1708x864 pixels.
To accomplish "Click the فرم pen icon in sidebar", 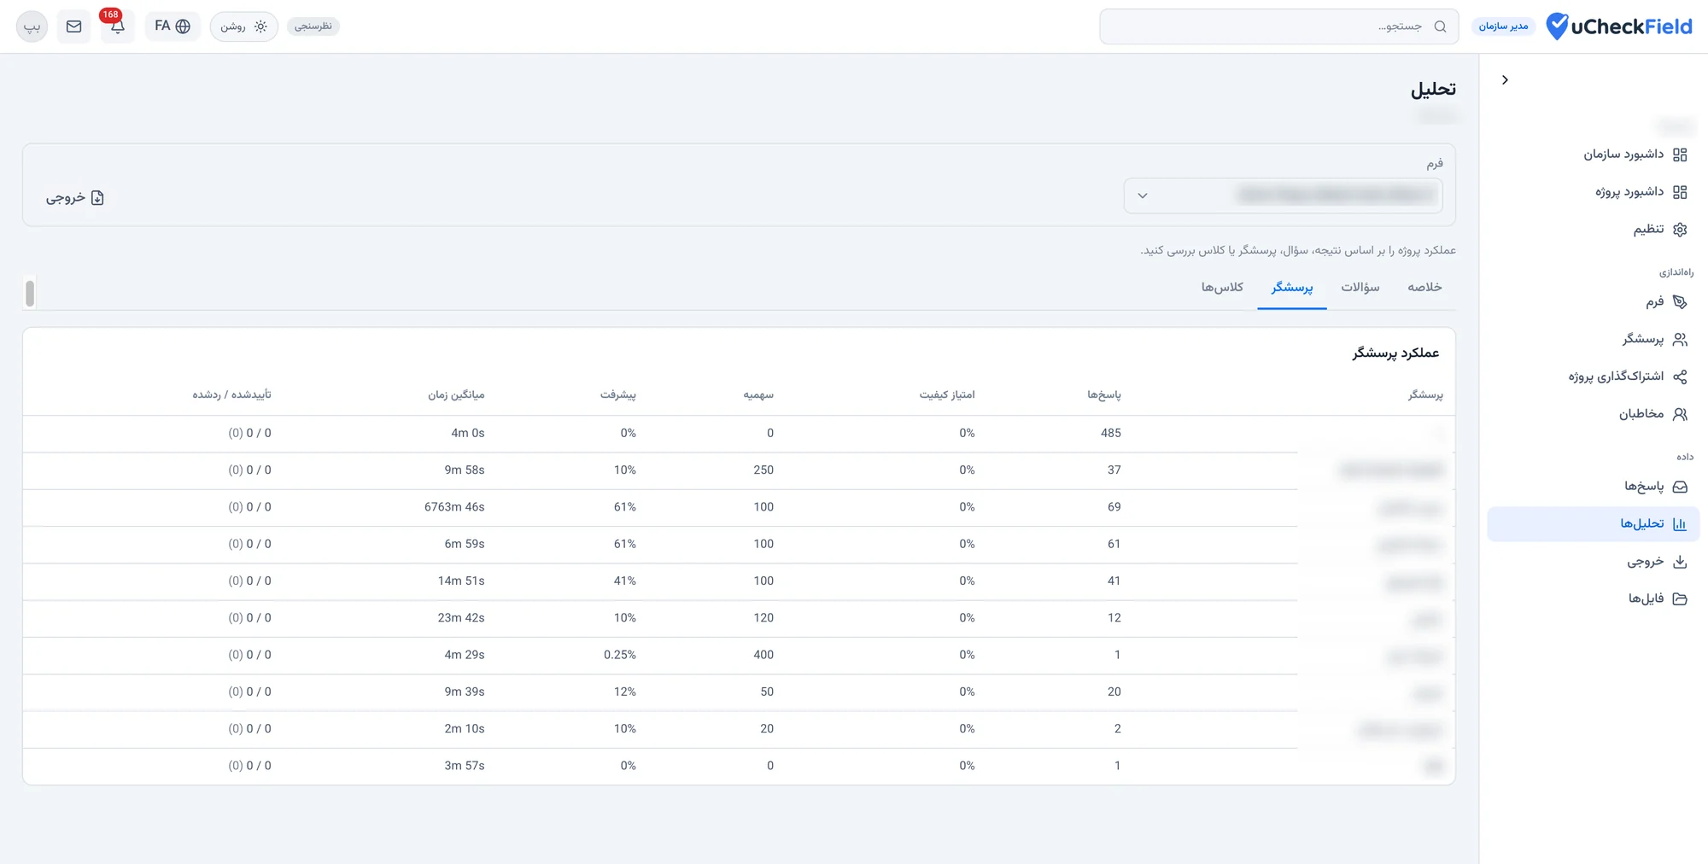I will pyautogui.click(x=1680, y=301).
